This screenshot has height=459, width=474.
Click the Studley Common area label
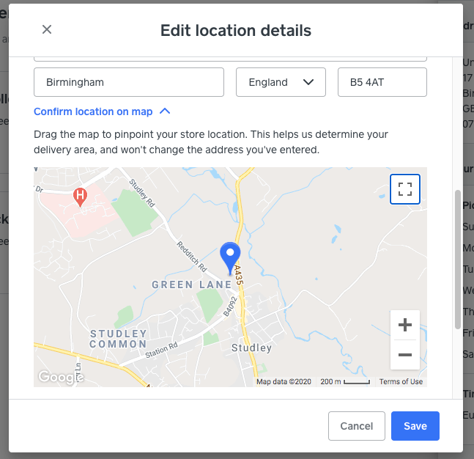coord(118,339)
